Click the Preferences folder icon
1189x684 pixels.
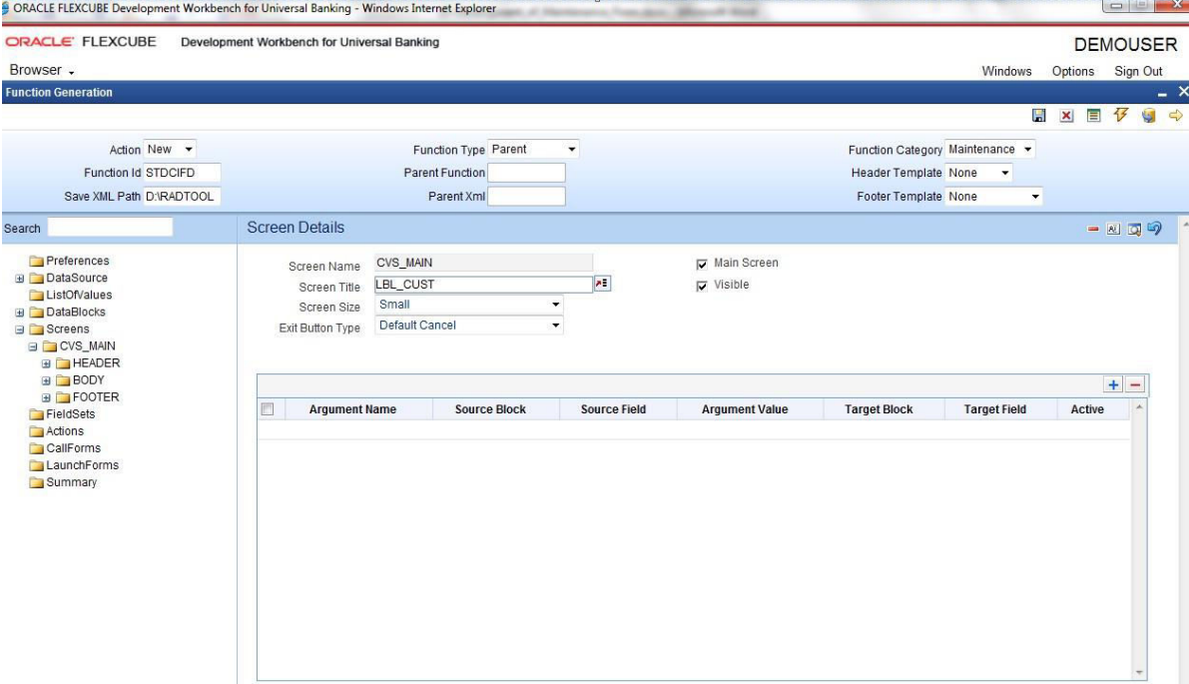[36, 261]
